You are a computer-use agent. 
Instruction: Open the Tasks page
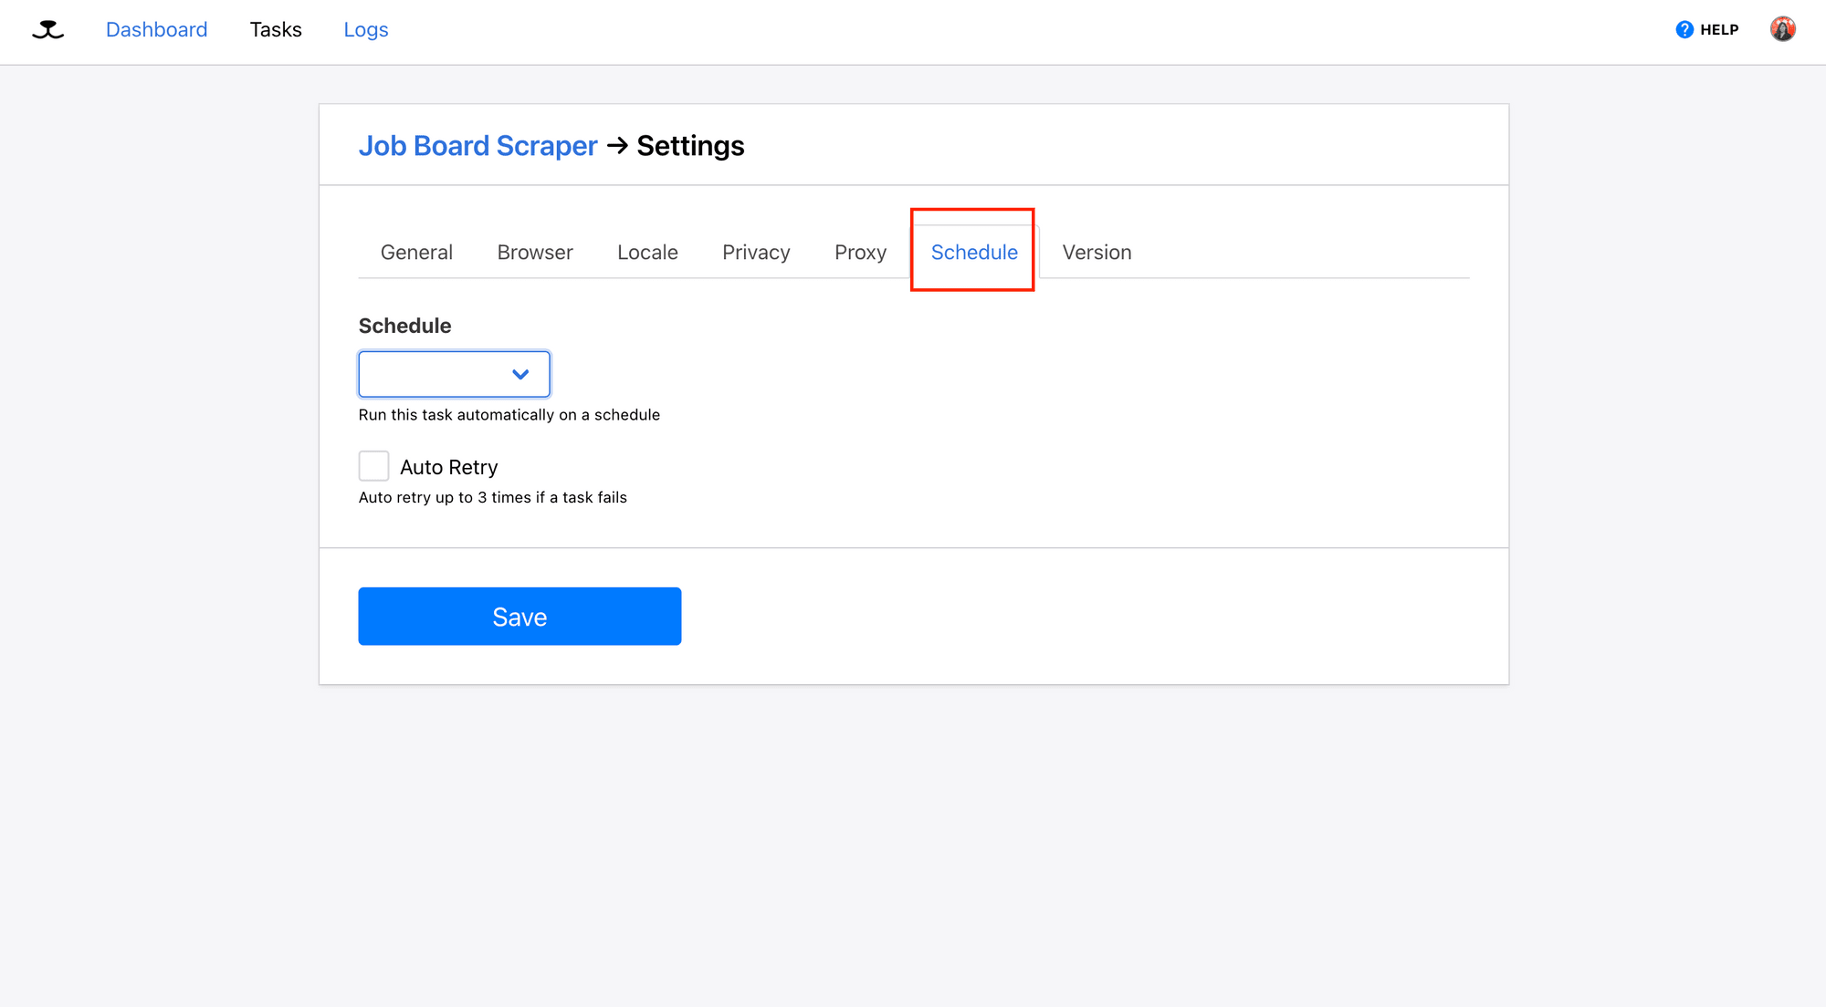[276, 30]
